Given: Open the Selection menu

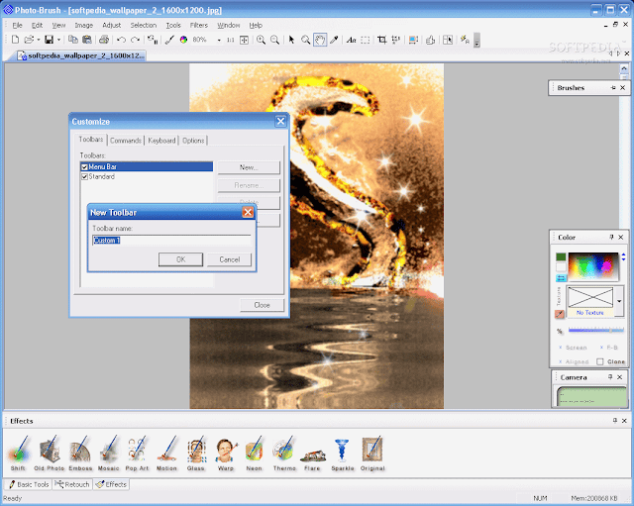Looking at the screenshot, I should click(x=143, y=25).
